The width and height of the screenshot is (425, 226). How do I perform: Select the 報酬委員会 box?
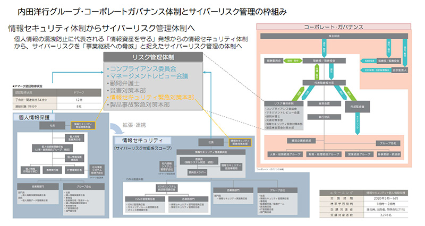(x=274, y=61)
